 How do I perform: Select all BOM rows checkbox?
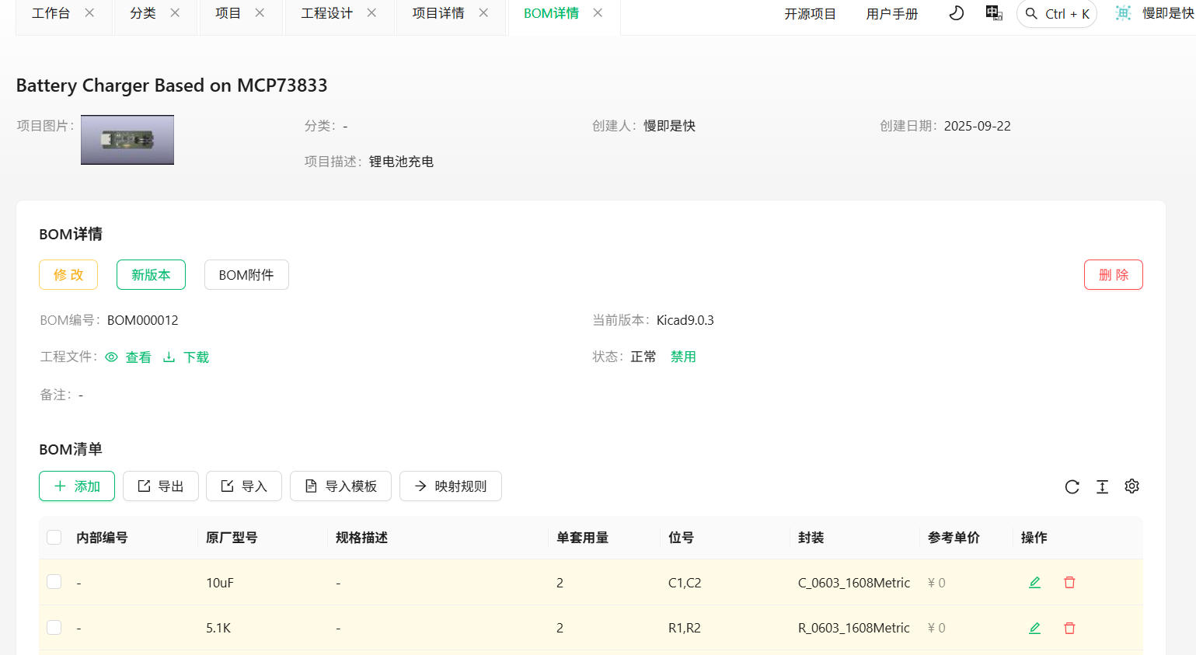tap(54, 538)
